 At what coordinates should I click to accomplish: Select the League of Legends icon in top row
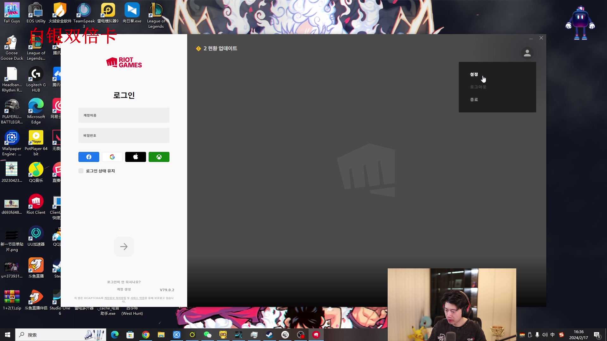(156, 15)
